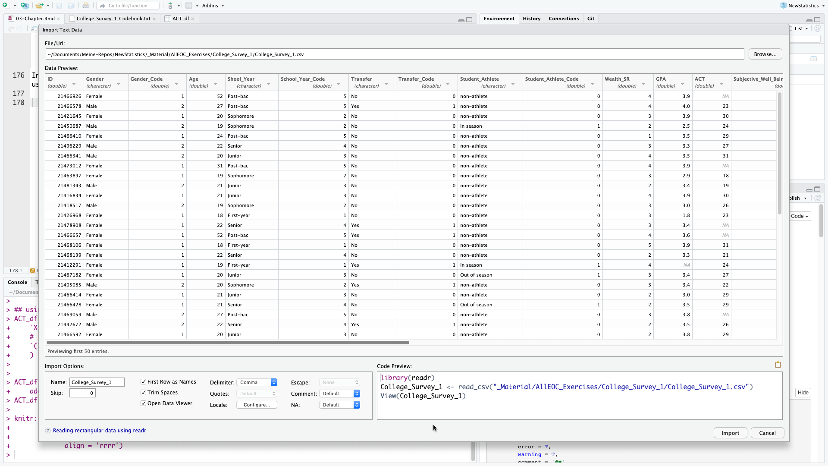828x466 pixels.
Task: Click the Name input field
Action: [97, 382]
